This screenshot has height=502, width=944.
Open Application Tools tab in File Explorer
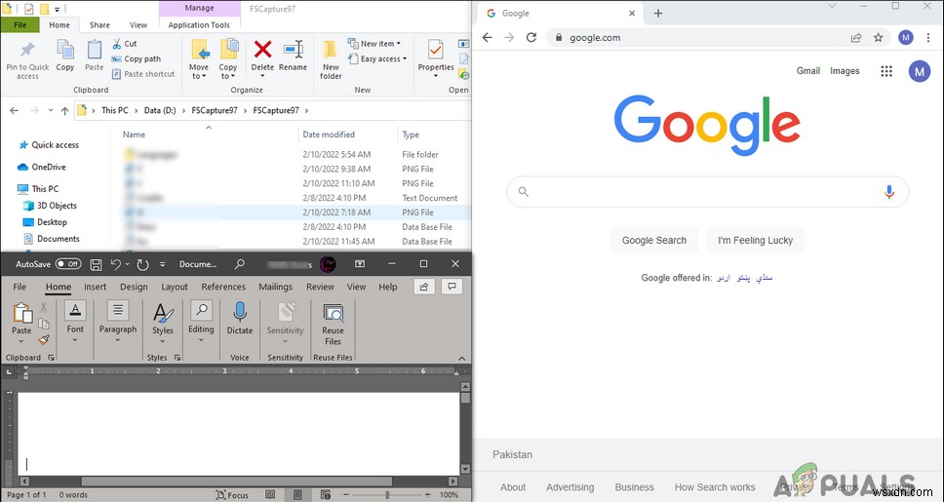click(199, 25)
